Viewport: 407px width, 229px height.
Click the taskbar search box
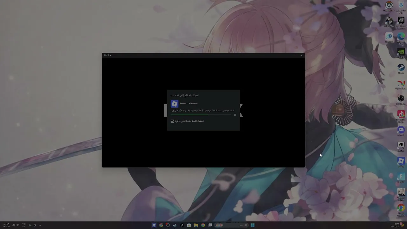(x=231, y=225)
